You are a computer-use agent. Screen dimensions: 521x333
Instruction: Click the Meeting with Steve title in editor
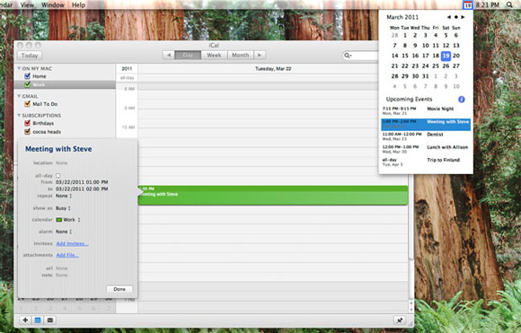(58, 149)
